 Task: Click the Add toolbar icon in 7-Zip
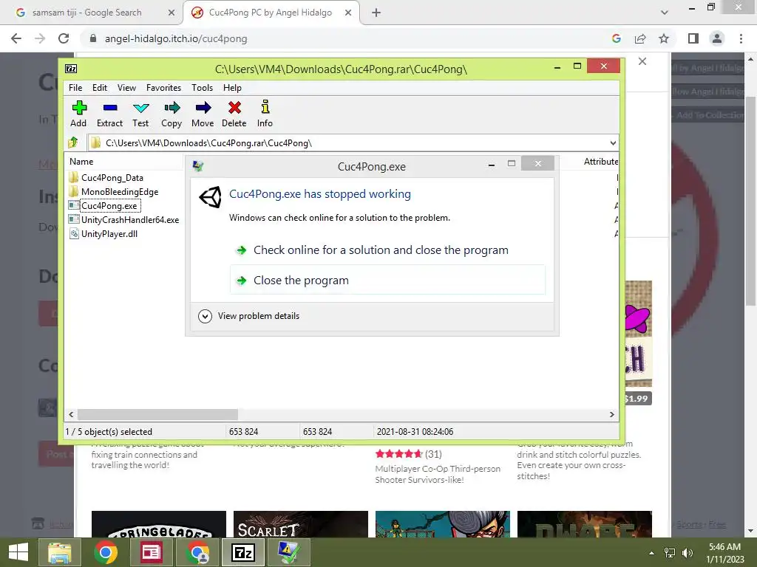point(78,114)
